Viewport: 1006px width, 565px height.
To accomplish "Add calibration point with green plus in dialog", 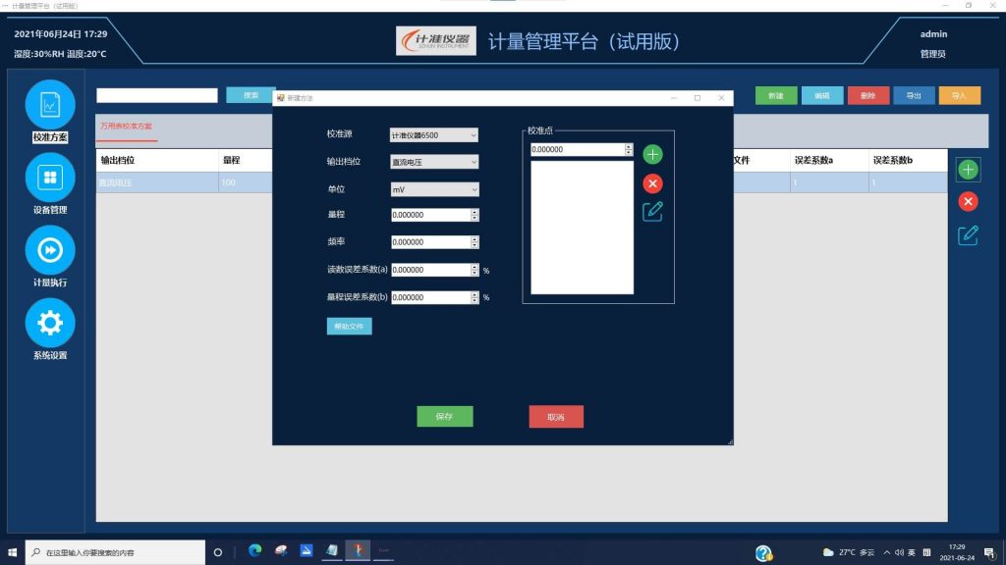I will click(x=652, y=154).
